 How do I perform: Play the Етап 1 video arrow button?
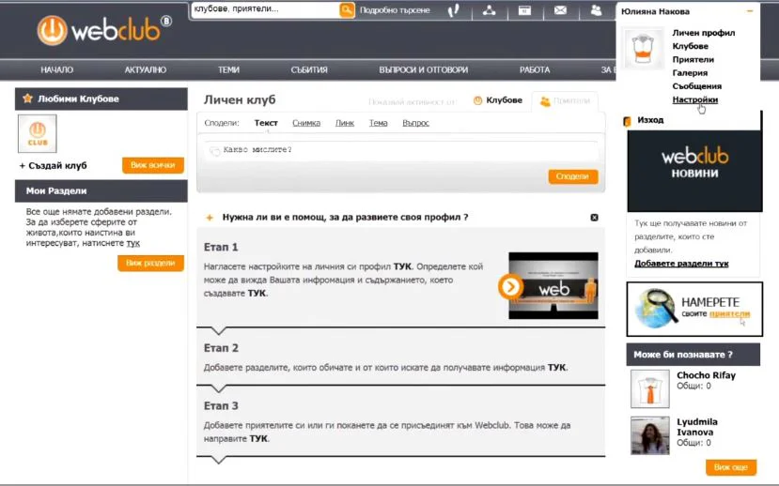510,287
